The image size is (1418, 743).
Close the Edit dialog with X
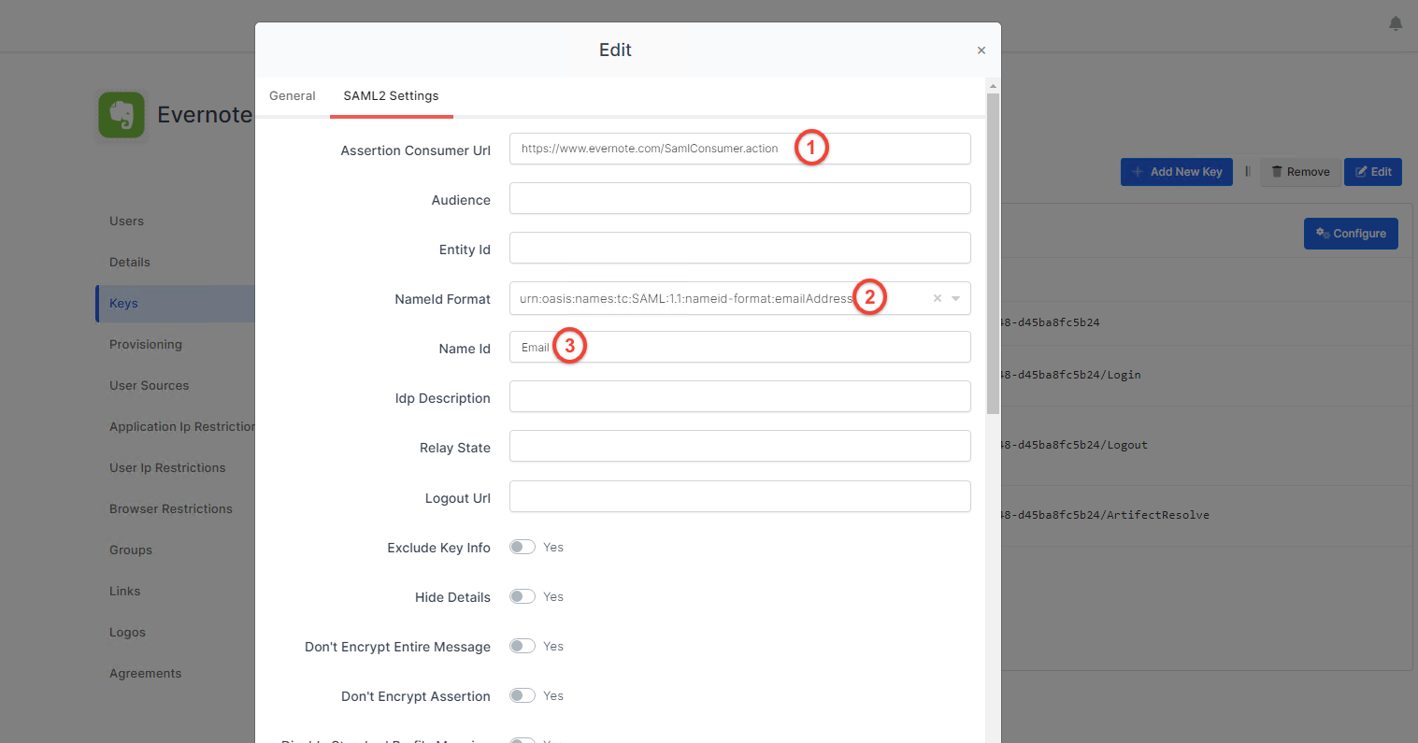pyautogui.click(x=981, y=50)
